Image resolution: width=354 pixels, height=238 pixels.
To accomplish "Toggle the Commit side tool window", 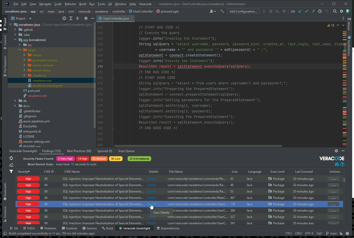I will coord(5,42).
